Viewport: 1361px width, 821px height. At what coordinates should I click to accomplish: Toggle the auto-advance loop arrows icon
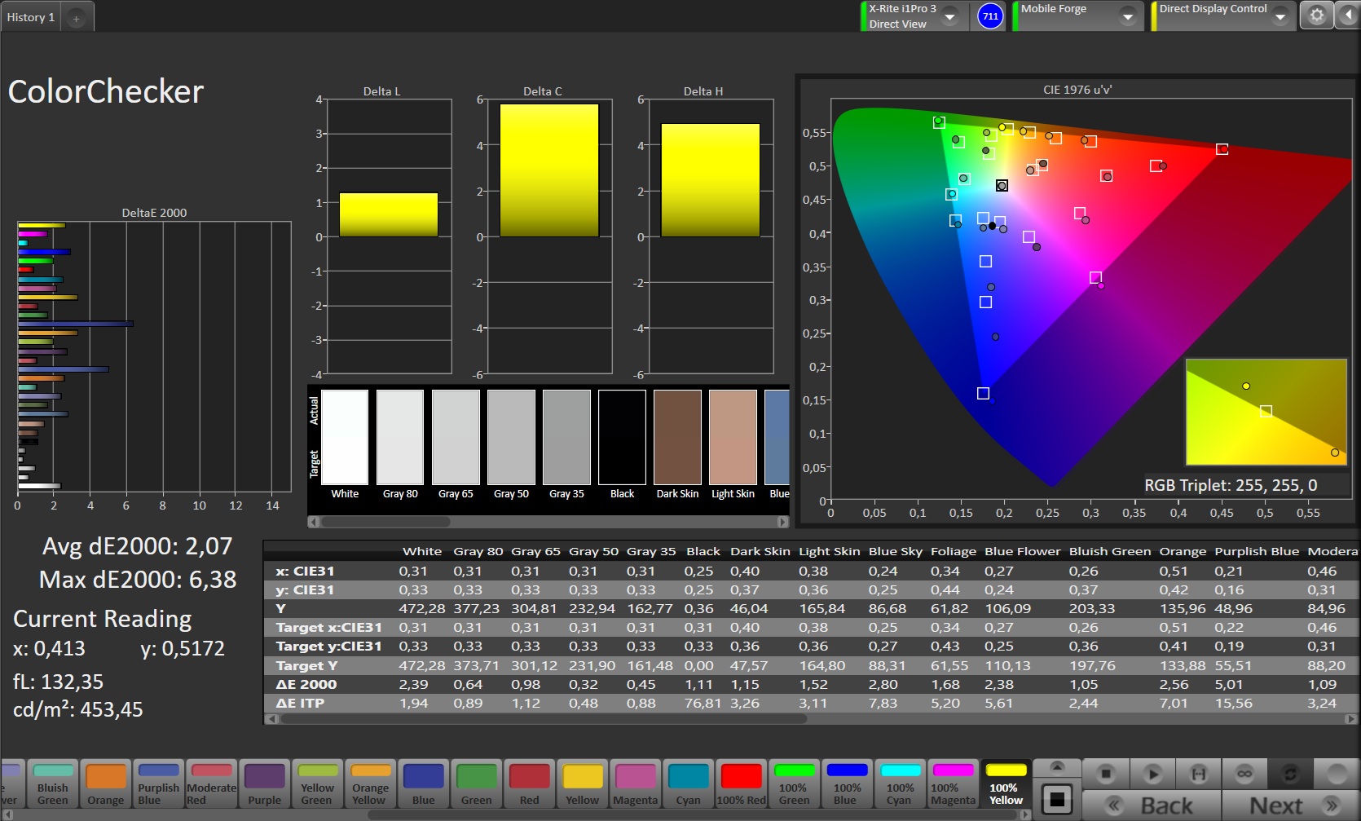1290,773
